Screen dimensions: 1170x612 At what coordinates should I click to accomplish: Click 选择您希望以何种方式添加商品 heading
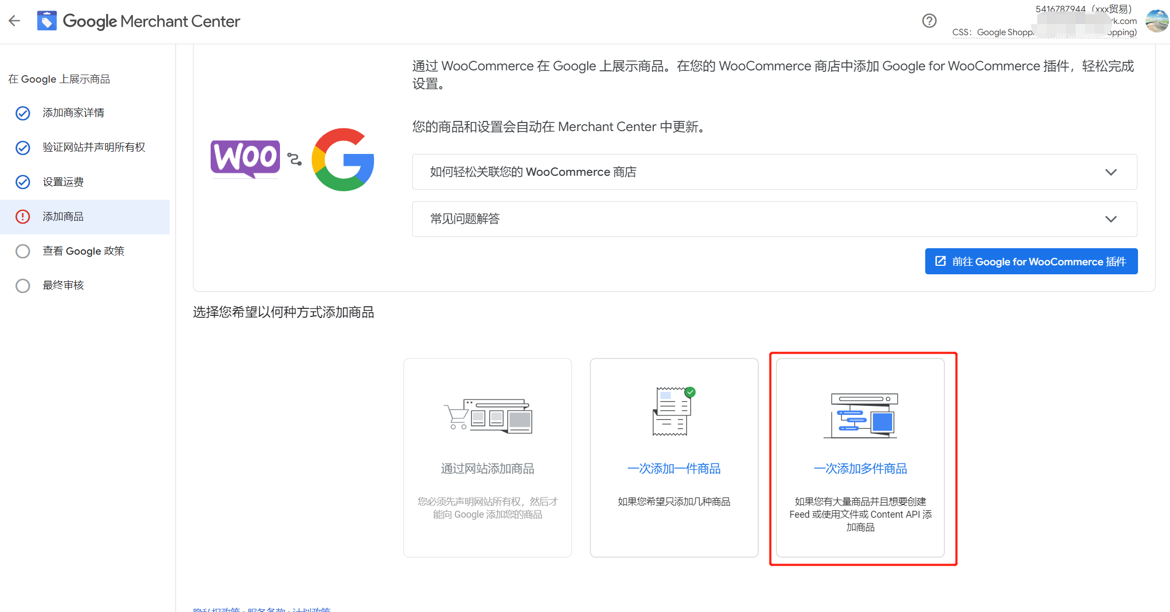(284, 312)
